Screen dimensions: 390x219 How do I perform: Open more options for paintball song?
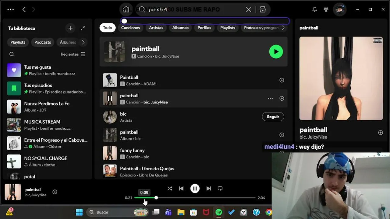270,98
